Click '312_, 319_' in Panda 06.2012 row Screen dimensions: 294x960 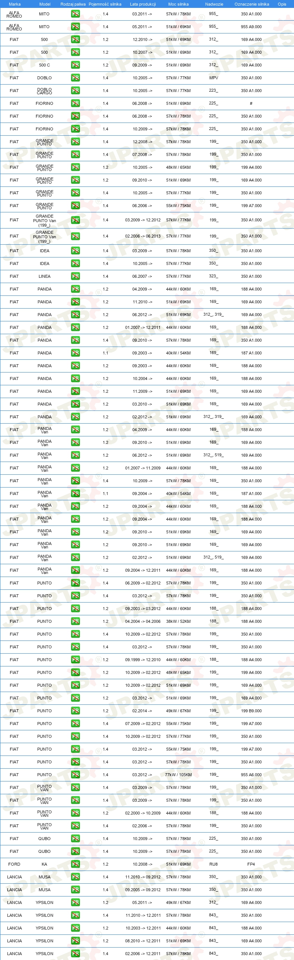tap(214, 315)
